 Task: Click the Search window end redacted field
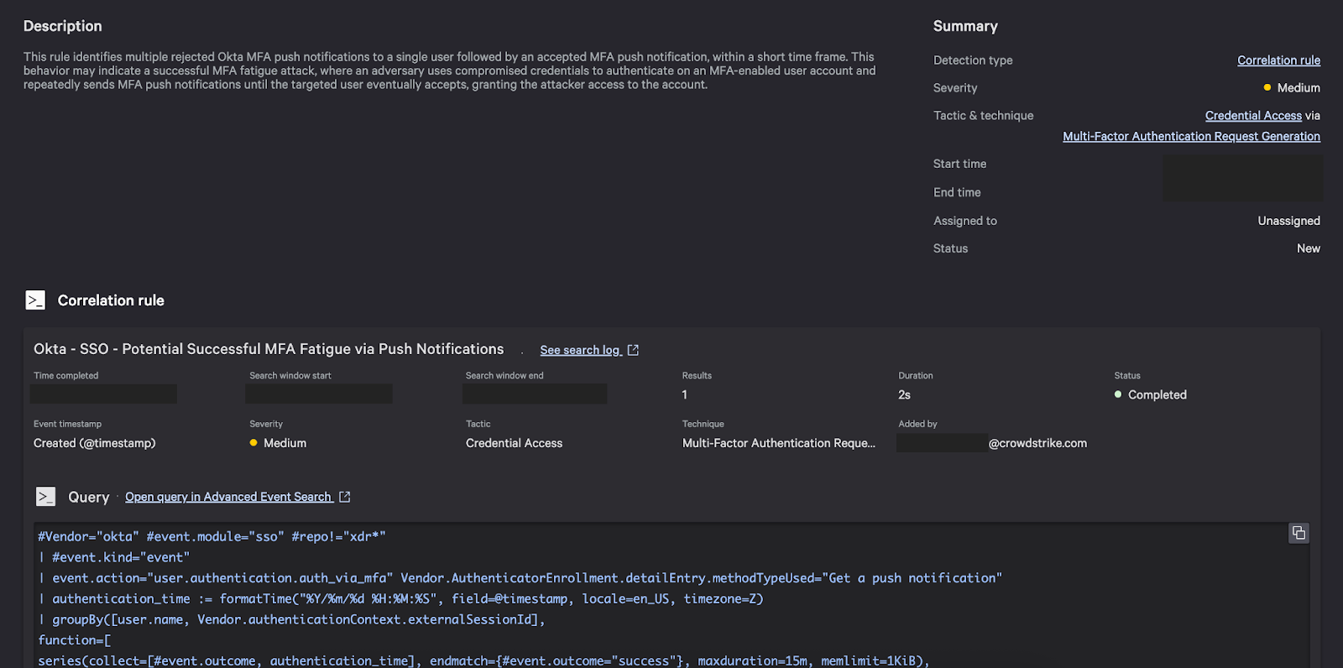[535, 394]
